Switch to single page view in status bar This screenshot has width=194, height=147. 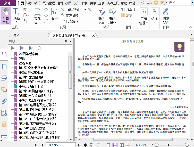(x=108, y=145)
